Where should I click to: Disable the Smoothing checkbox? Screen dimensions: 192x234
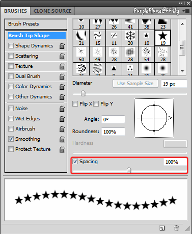(x=11, y=139)
